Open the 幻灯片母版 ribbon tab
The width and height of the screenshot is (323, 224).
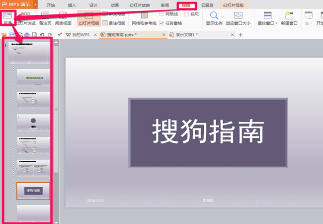click(x=234, y=5)
